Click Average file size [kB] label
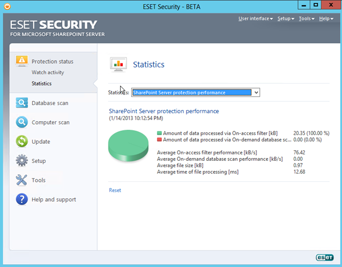This screenshot has width=342, height=267. pyautogui.click(x=180, y=165)
